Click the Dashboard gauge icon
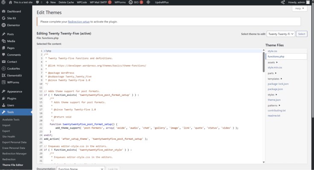Image resolution: width=314 pixels, height=170 pixels. [x=3, y=12]
